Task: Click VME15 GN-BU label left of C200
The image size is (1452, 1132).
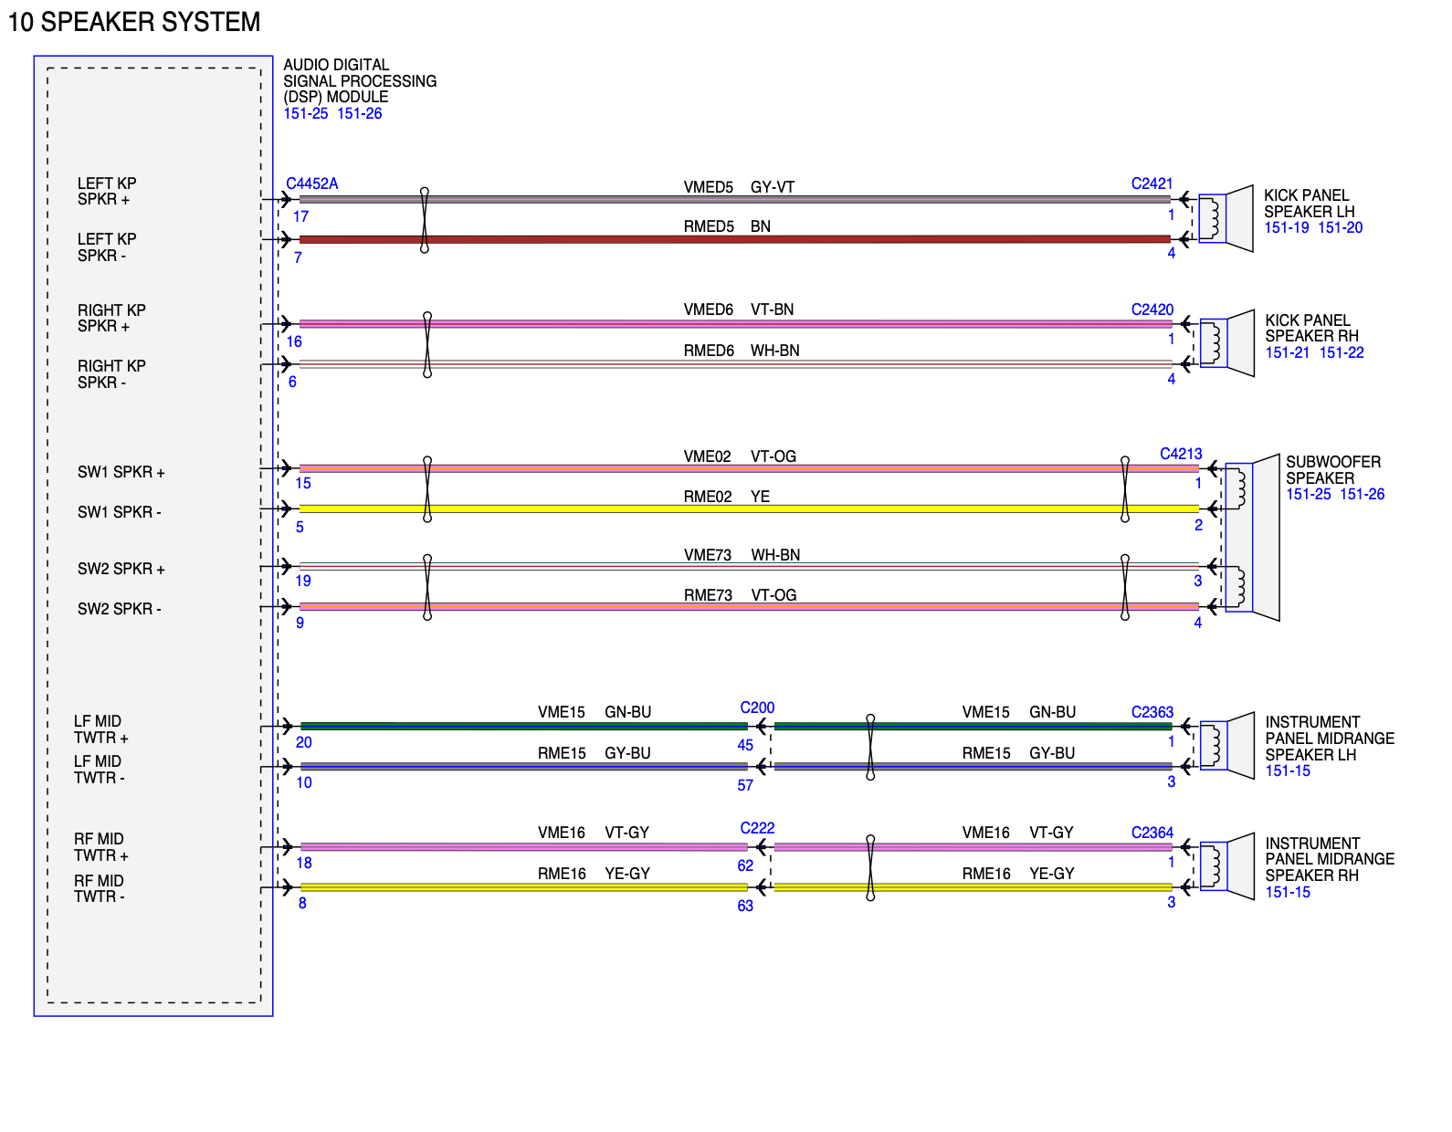Action: [x=594, y=713]
